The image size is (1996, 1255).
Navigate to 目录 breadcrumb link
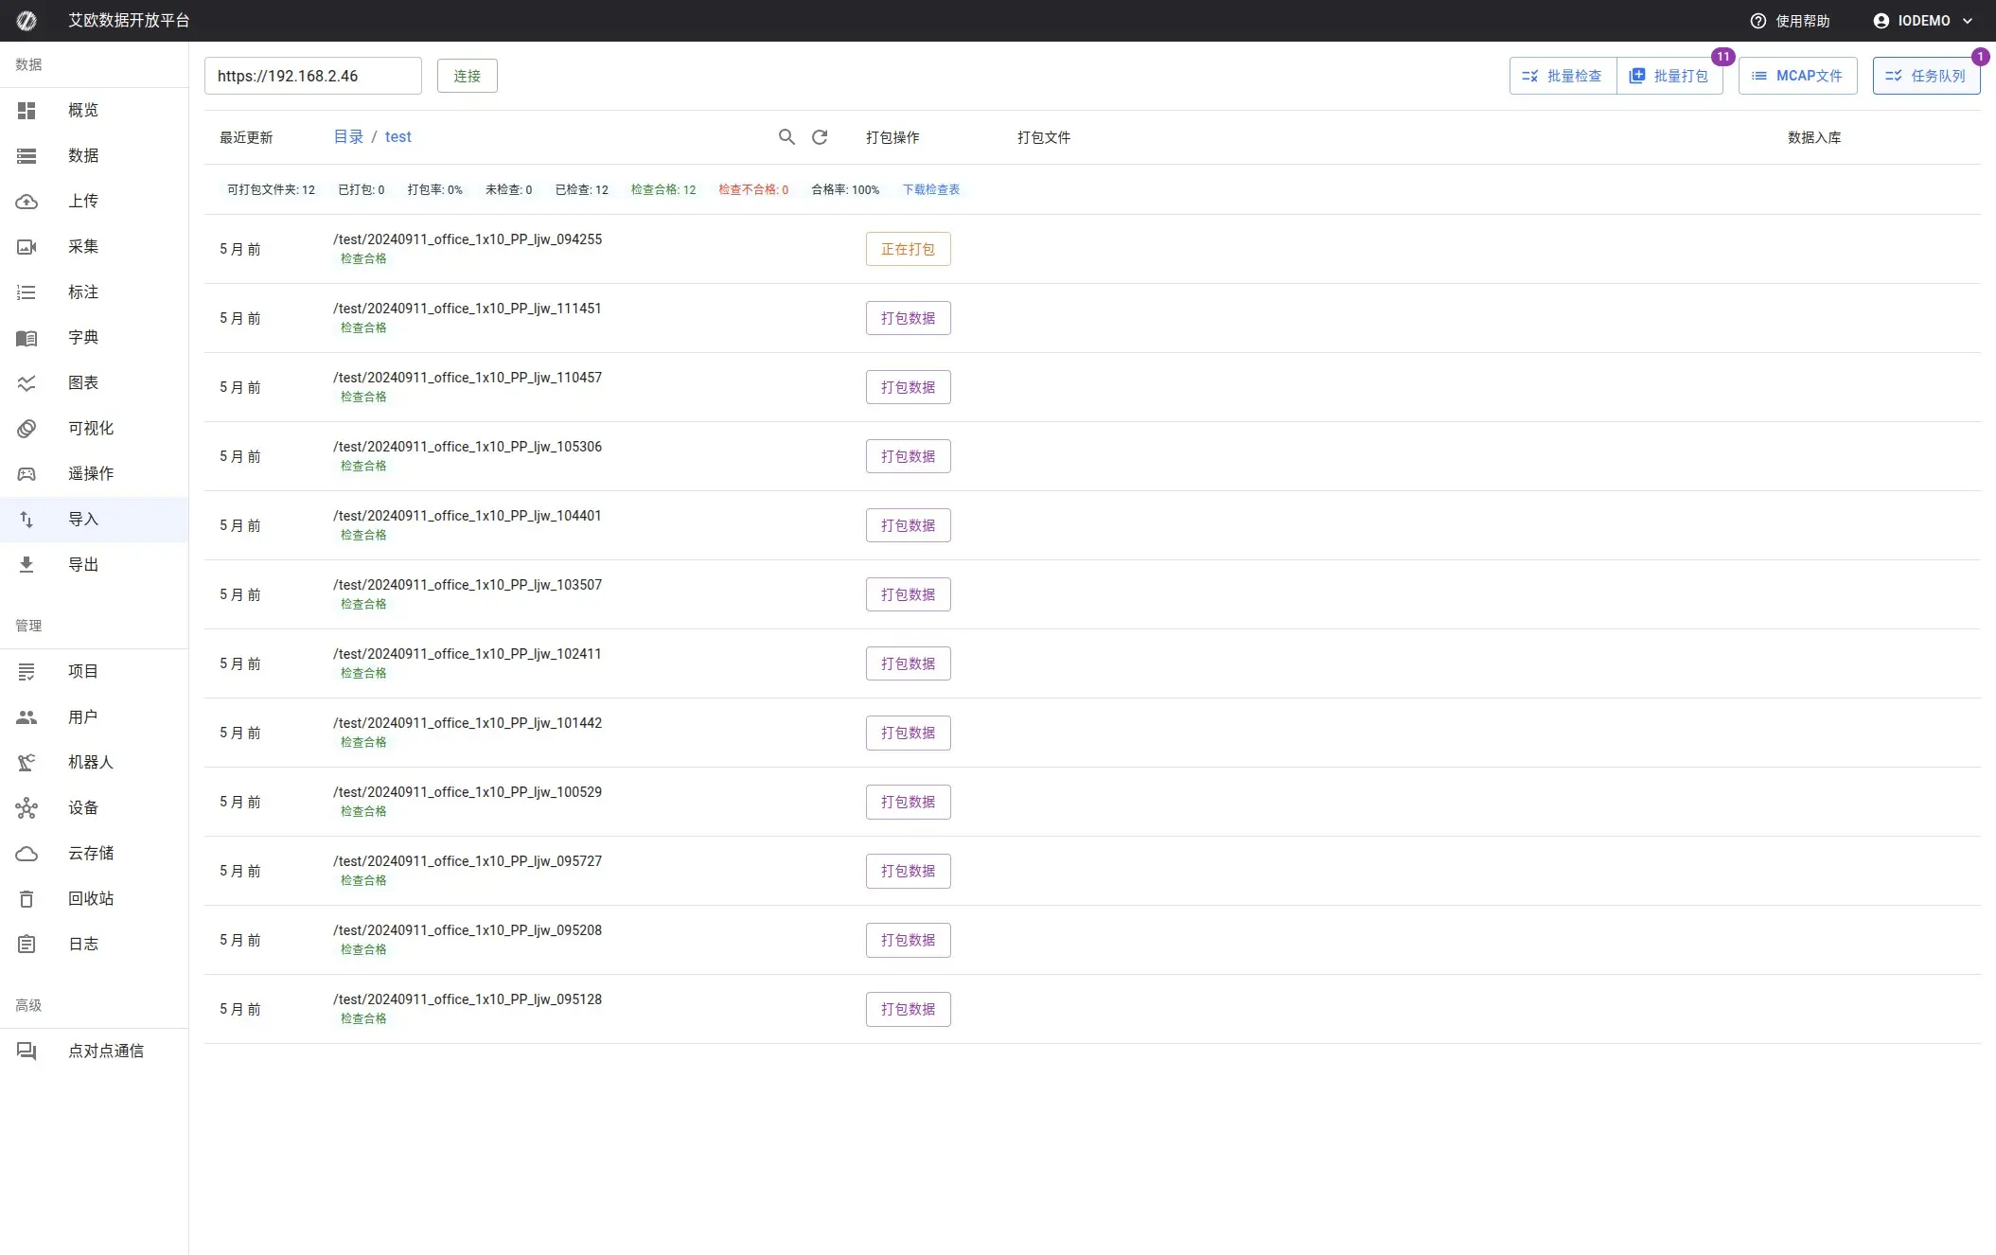coord(348,137)
